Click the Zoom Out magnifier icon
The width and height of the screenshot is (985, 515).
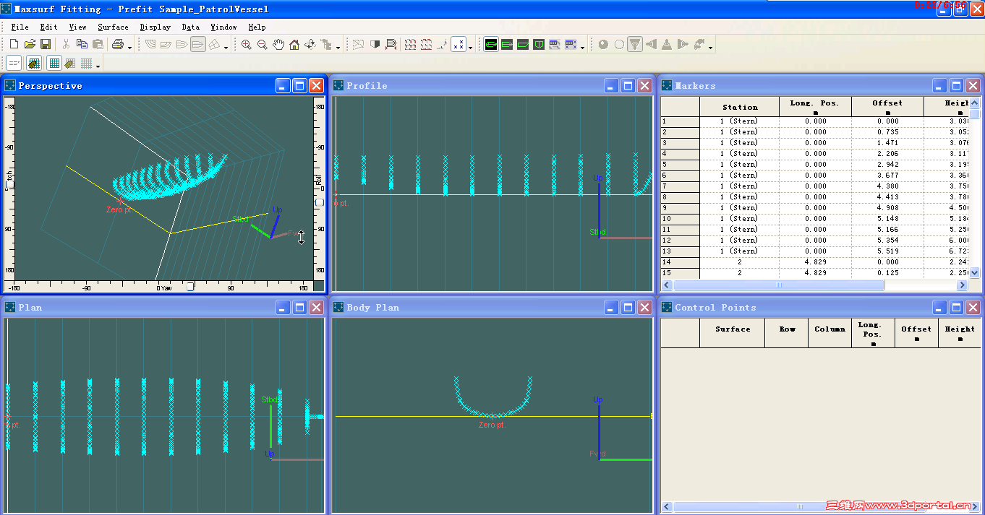point(263,45)
